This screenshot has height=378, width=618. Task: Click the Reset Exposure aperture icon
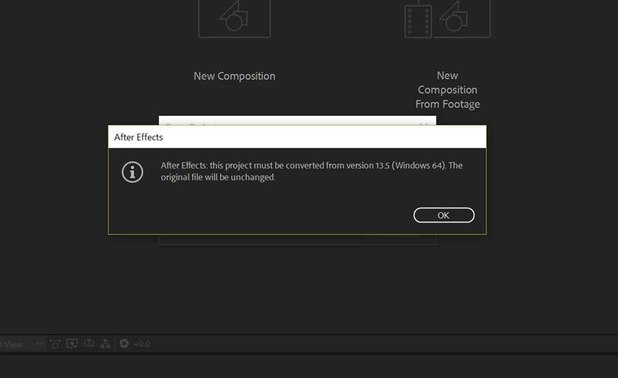click(124, 344)
